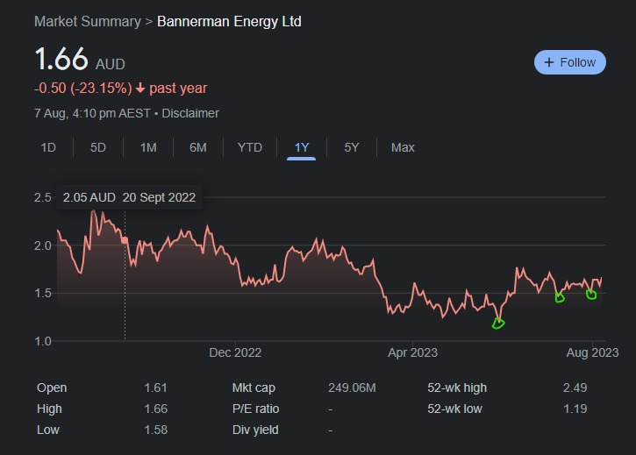Switch chart to 5D range
This screenshot has width=636, height=455.
tap(98, 147)
